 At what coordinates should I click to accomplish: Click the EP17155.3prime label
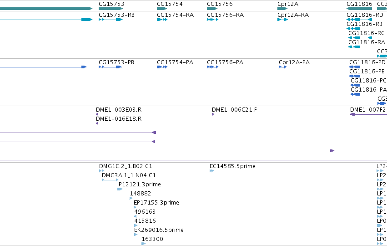coord(156,202)
